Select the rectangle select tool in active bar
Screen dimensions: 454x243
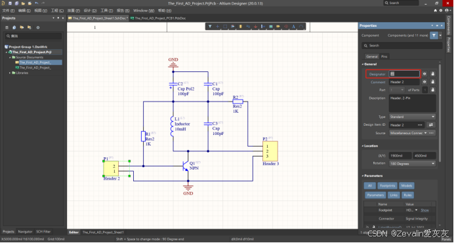point(225,27)
